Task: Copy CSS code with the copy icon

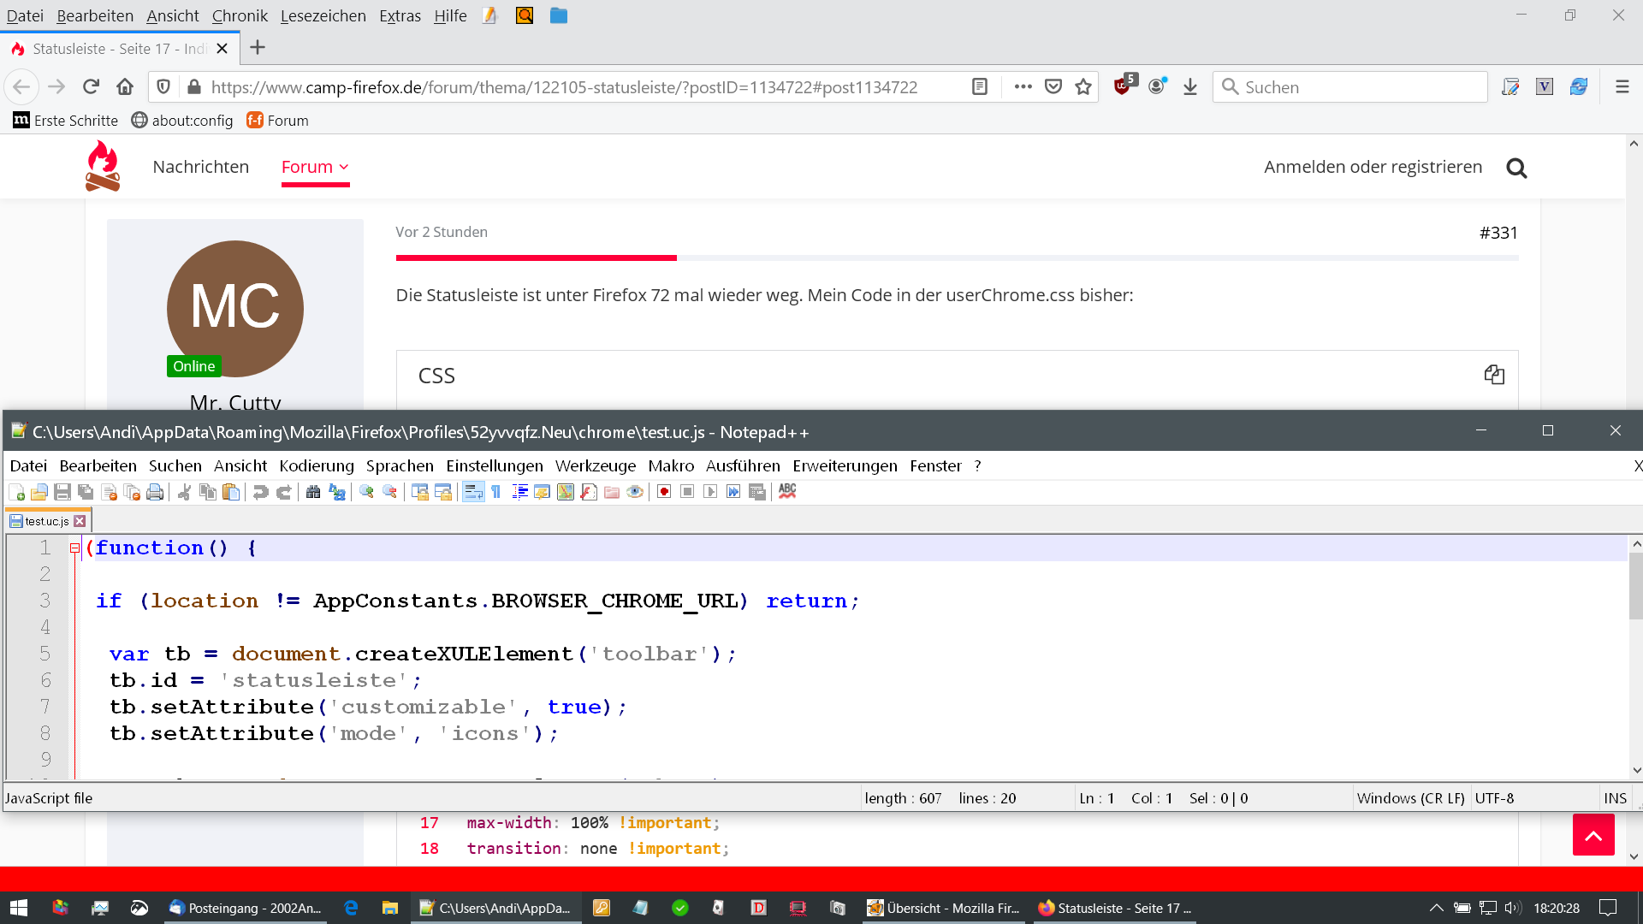Action: tap(1494, 375)
